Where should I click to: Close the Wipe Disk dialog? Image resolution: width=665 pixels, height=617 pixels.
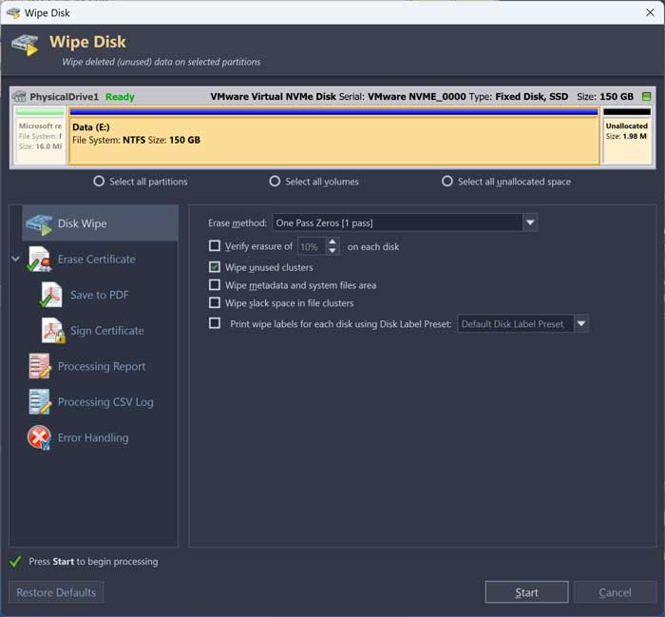click(x=650, y=12)
